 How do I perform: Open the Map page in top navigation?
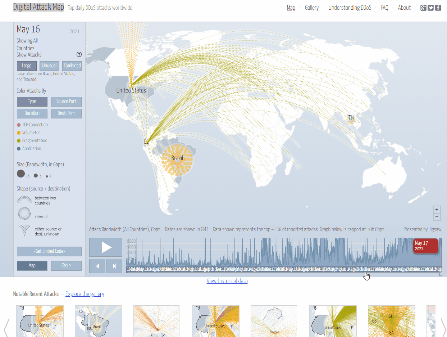(291, 8)
